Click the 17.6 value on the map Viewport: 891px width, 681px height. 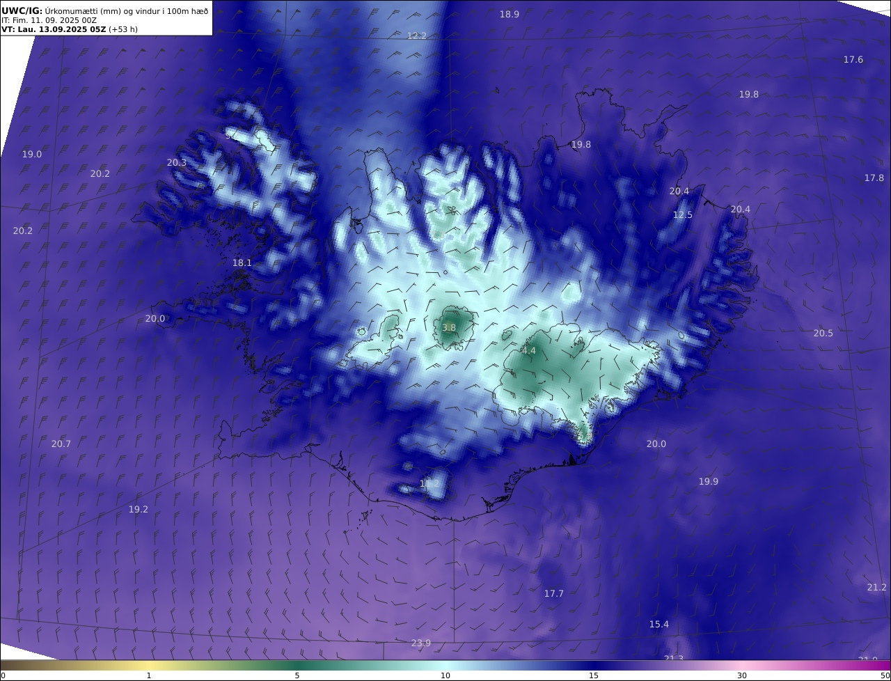853,60
